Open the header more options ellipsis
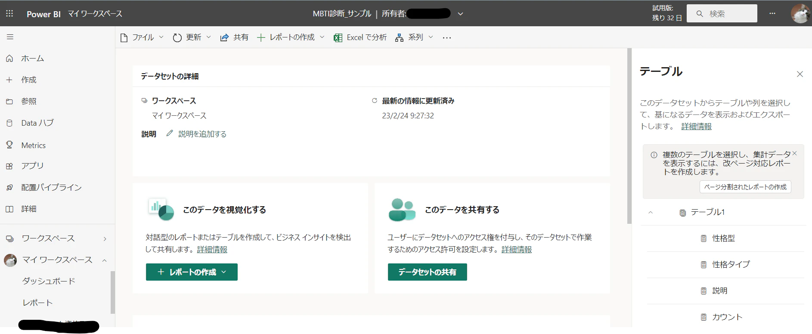The width and height of the screenshot is (812, 334). coord(772,13)
